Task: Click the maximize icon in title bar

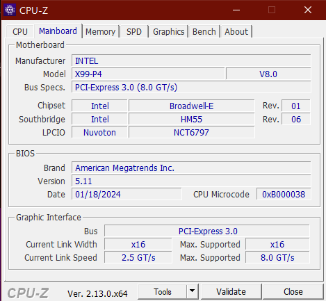Action: coord(272,10)
